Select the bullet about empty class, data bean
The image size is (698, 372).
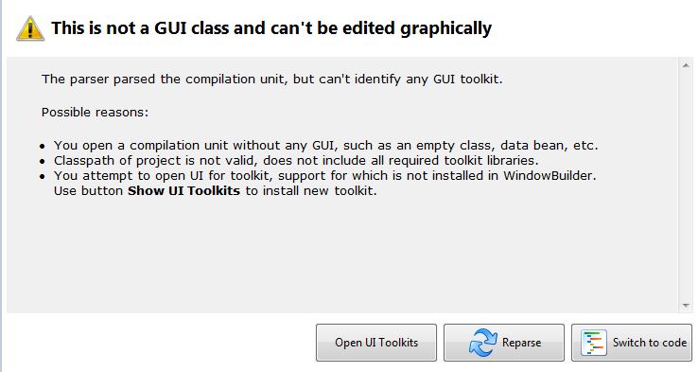click(326, 146)
